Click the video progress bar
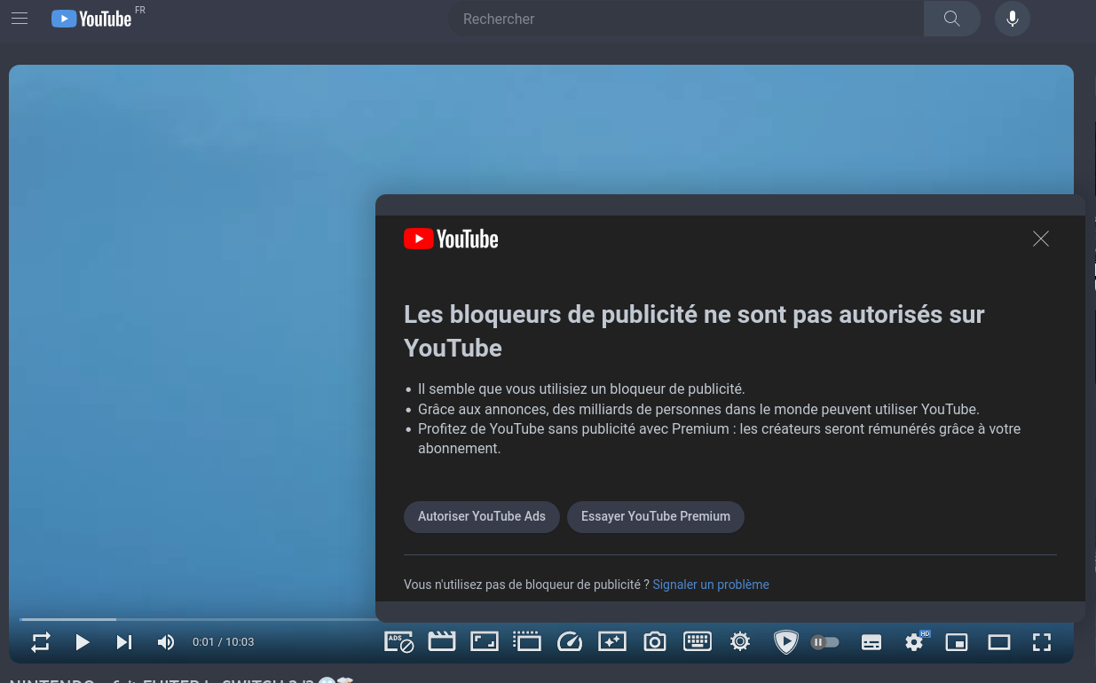 pos(222,619)
